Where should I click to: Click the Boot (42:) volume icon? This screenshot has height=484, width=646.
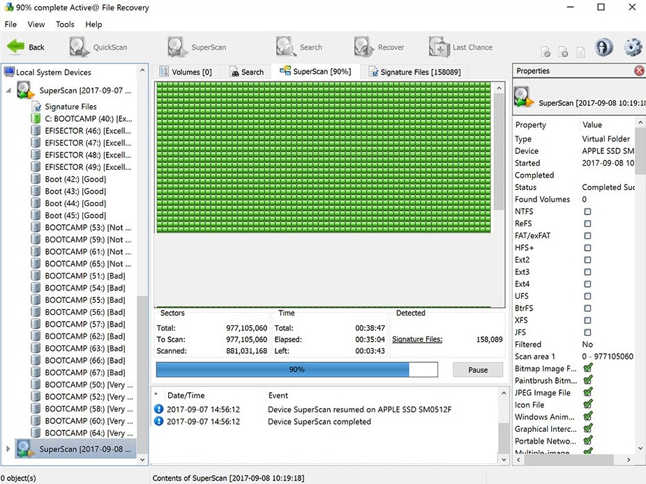(36, 179)
